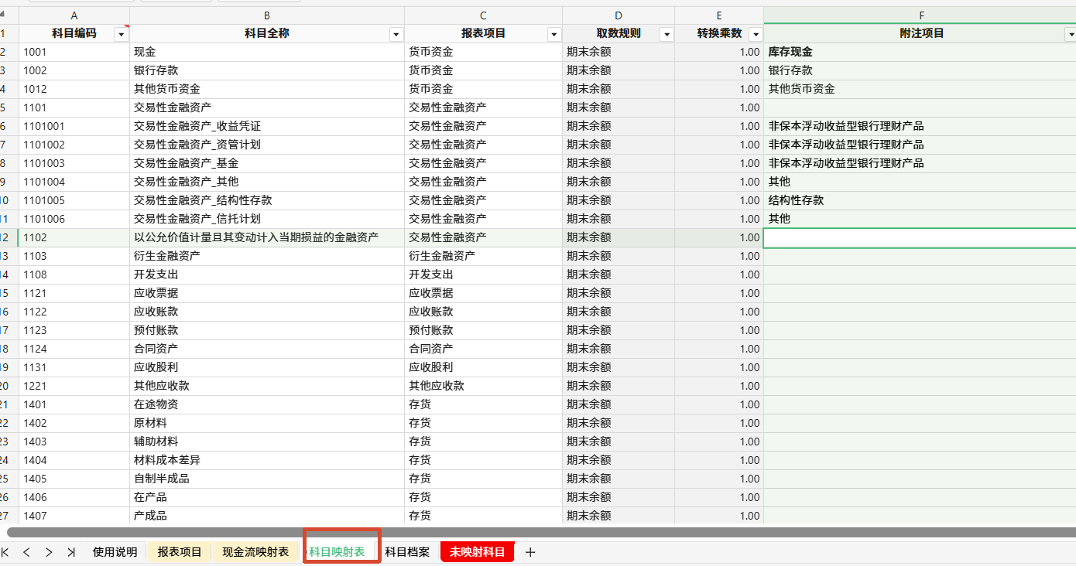Select column E header
The image size is (1076, 566).
coord(719,15)
